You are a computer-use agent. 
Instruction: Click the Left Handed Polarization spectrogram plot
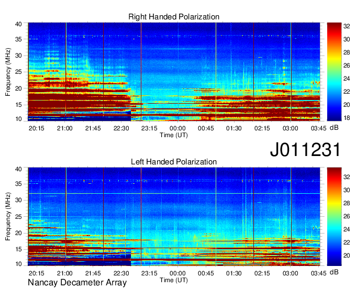click(174, 217)
